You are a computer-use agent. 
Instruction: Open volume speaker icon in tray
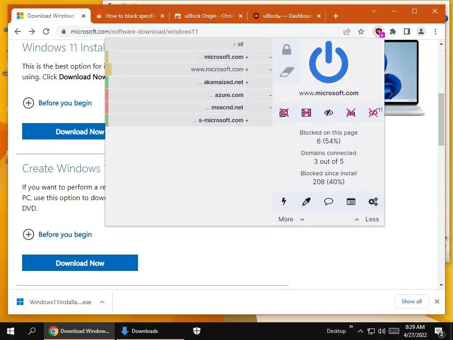[x=381, y=331]
